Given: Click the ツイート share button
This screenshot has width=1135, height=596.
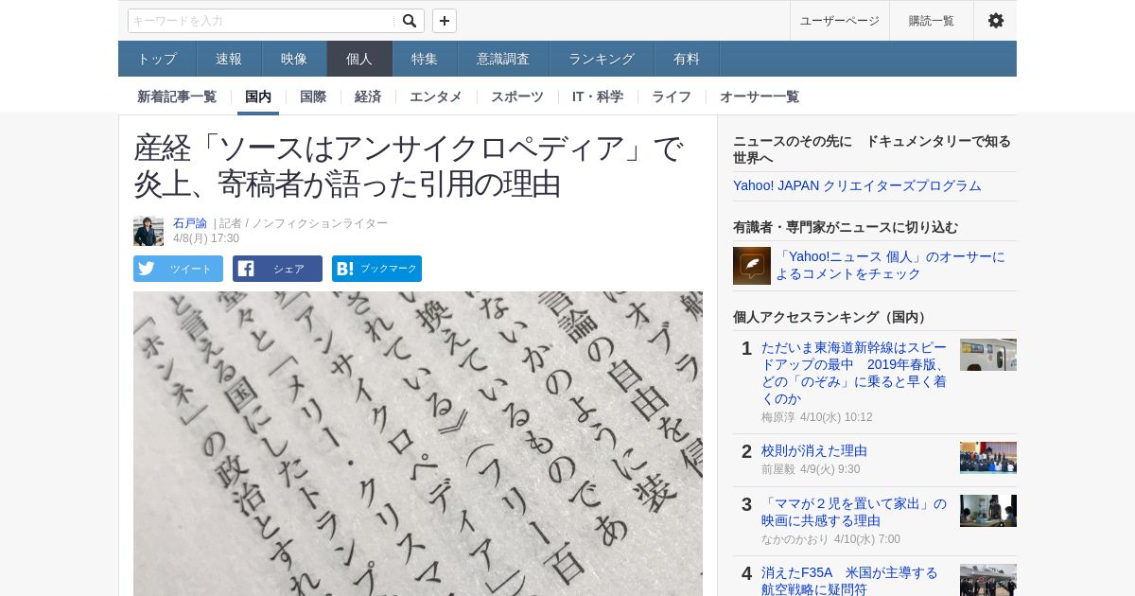Looking at the screenshot, I should [178, 269].
